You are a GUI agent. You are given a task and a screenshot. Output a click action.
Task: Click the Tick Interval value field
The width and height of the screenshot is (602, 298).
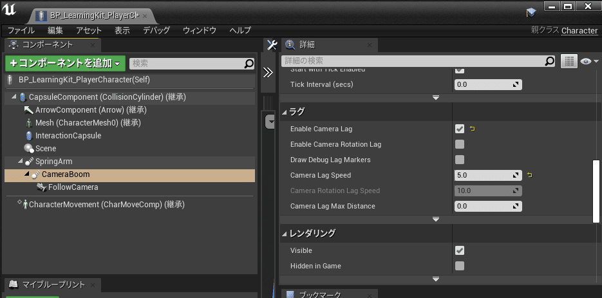pos(488,84)
